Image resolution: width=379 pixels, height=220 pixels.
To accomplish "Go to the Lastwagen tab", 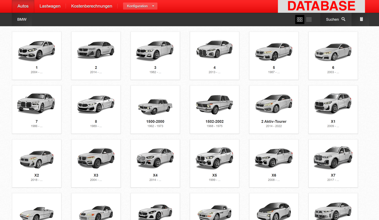I will point(50,6).
